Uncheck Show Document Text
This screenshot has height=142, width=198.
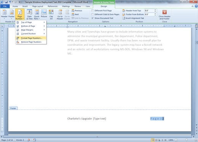coord(93,18)
